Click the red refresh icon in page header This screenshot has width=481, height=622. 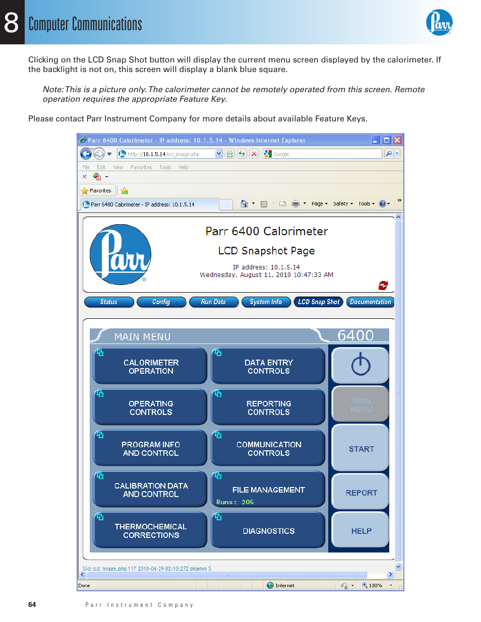click(383, 286)
